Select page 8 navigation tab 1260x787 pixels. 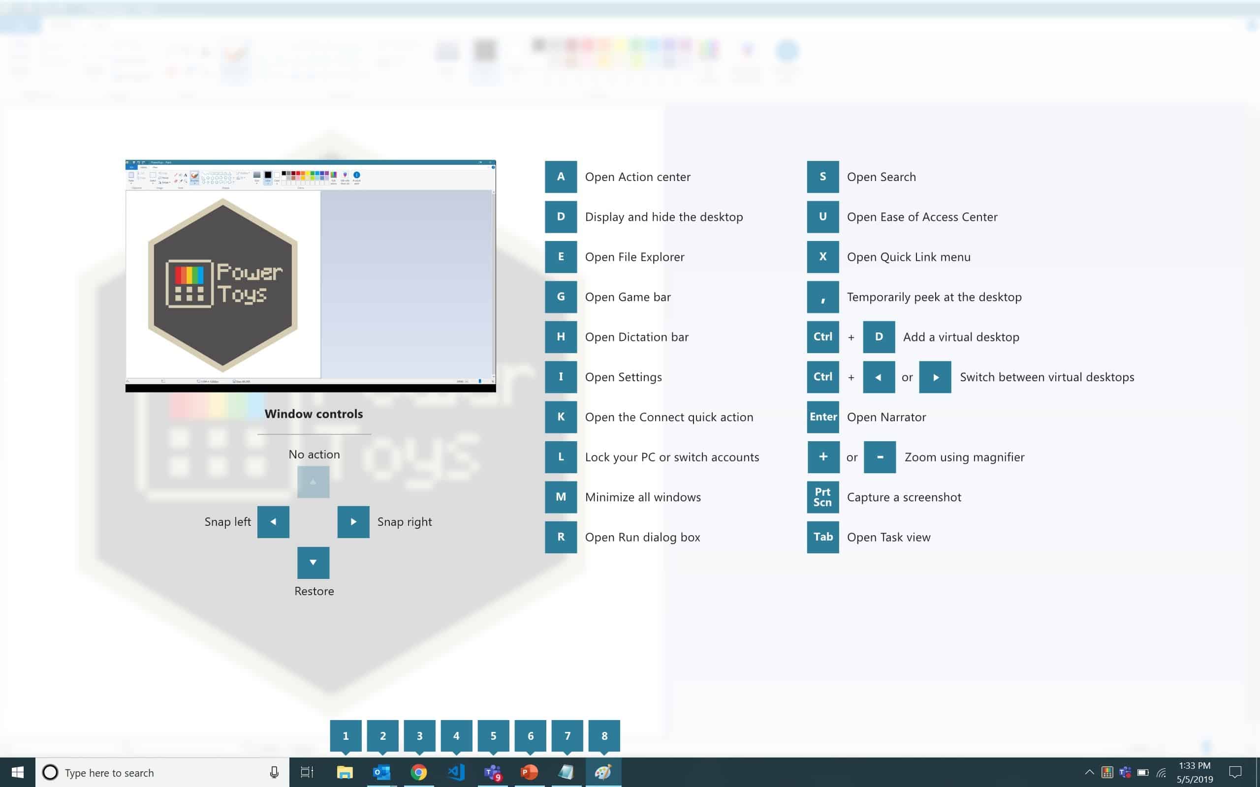coord(603,735)
